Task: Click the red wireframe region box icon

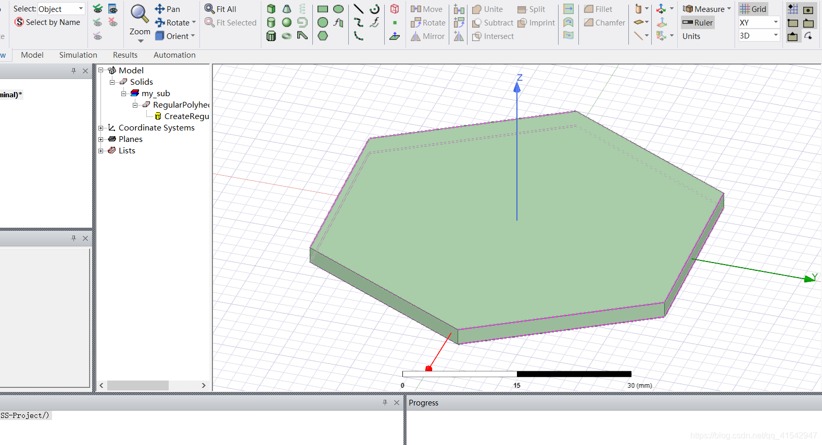Action: pos(395,9)
